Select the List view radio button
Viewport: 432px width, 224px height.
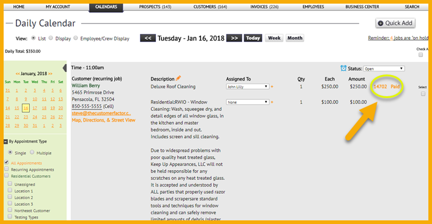click(33, 38)
